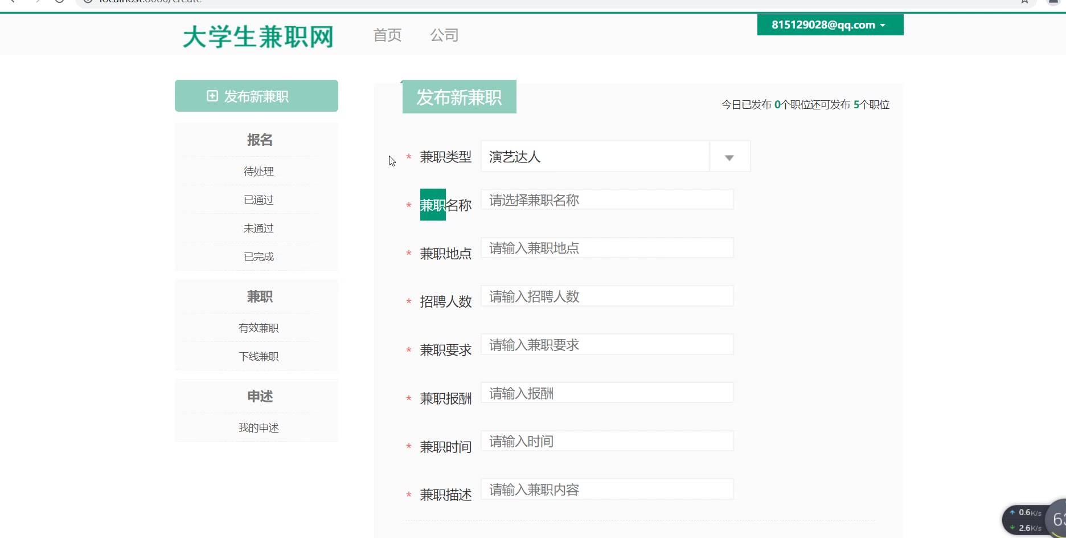
Task: Open the 公司 navigation link
Action: pos(444,35)
